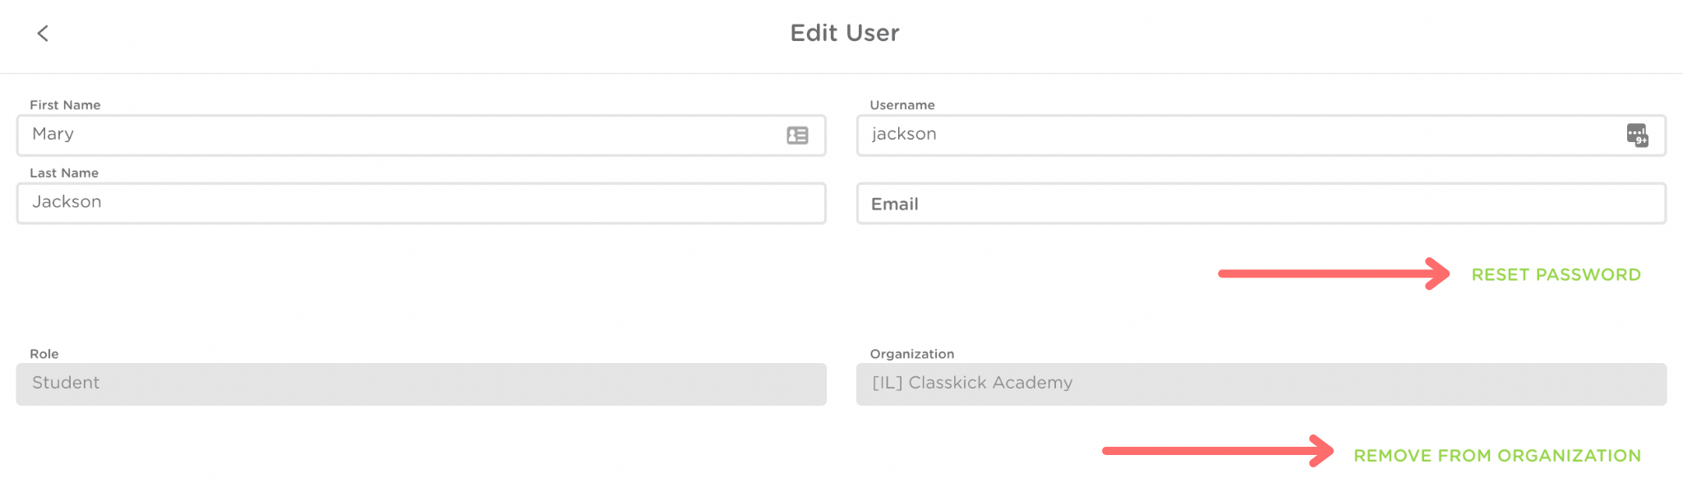The width and height of the screenshot is (1683, 501).
Task: Focus the empty Email input field
Action: (1261, 204)
